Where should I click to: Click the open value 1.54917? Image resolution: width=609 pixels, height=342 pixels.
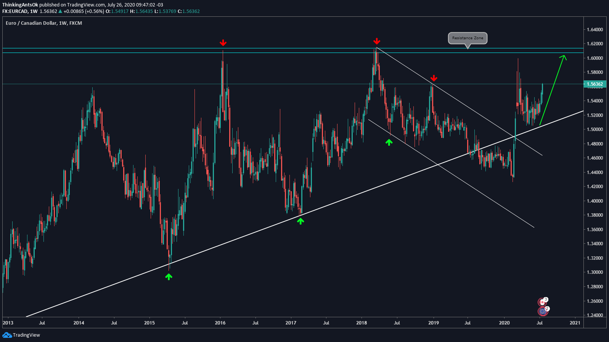[120, 11]
